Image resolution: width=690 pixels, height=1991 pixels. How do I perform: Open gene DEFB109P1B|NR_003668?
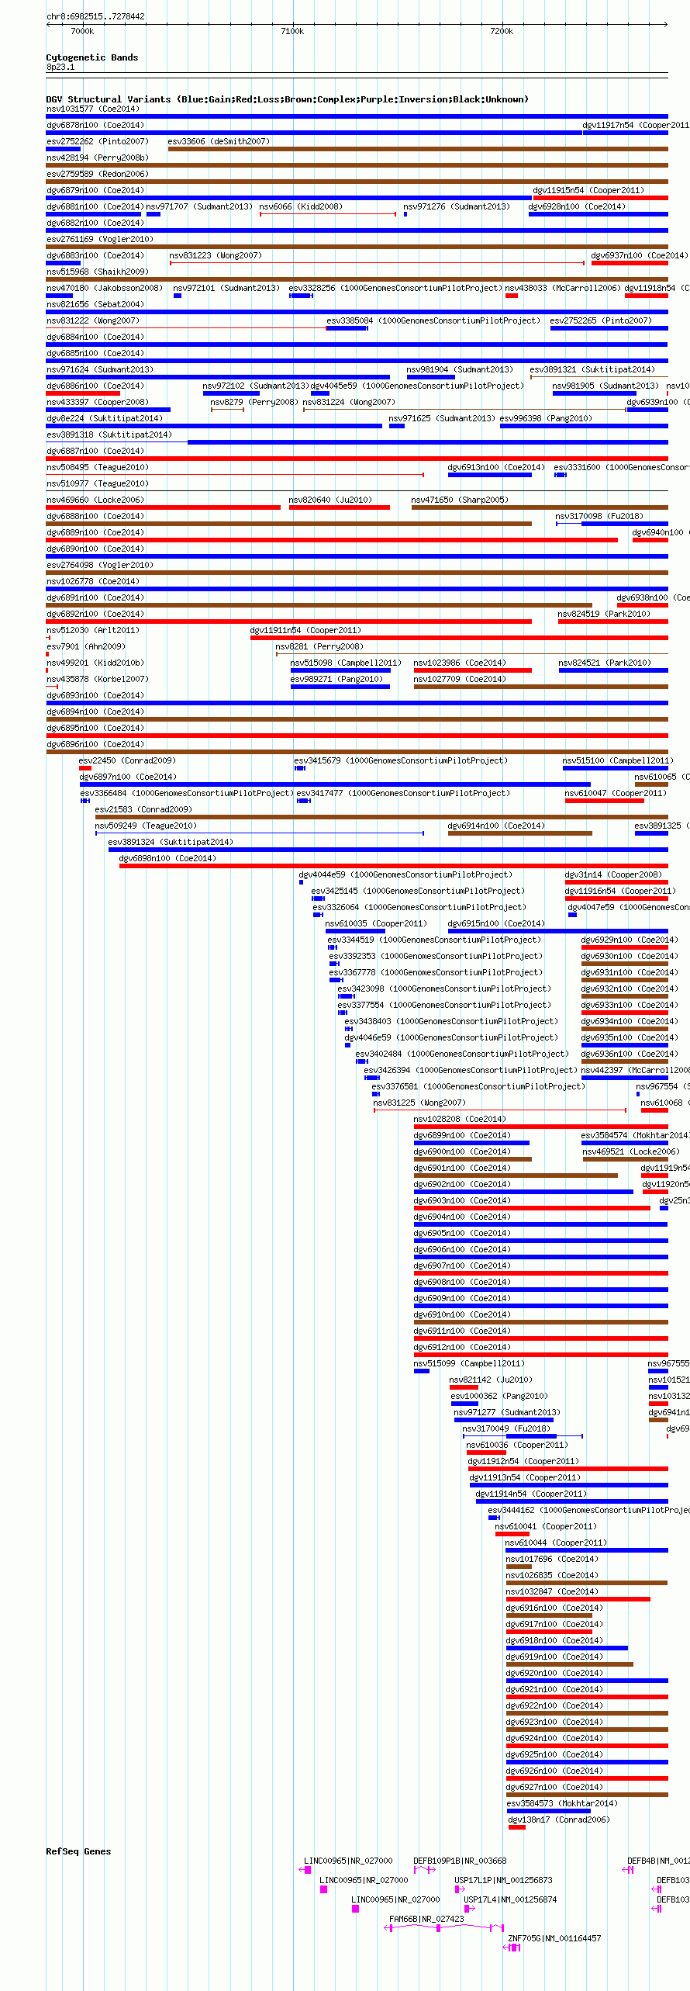(x=460, y=1861)
